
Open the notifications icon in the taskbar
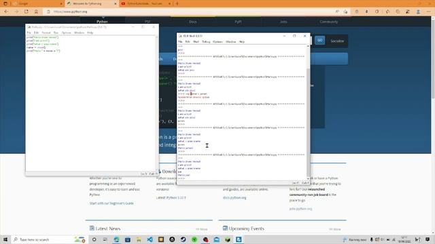click(428, 239)
